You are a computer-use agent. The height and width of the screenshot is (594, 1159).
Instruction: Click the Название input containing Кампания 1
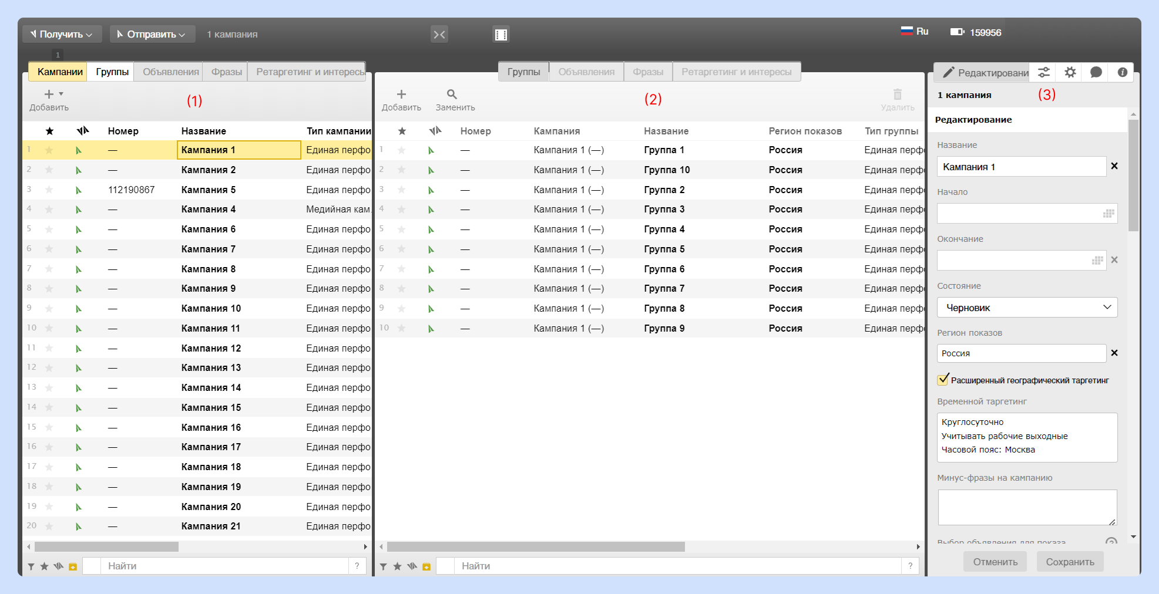[1021, 167]
